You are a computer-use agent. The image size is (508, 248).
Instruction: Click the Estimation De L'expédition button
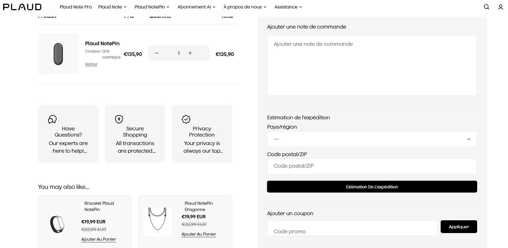372,187
